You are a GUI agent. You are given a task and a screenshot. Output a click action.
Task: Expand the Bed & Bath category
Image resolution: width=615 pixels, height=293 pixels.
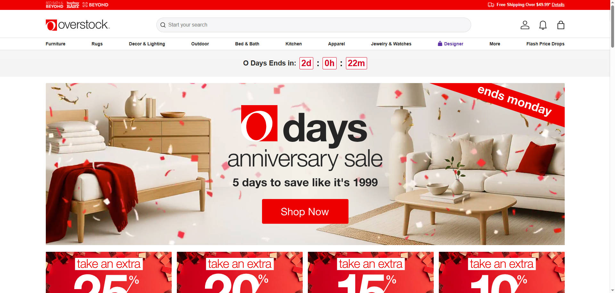[247, 44]
